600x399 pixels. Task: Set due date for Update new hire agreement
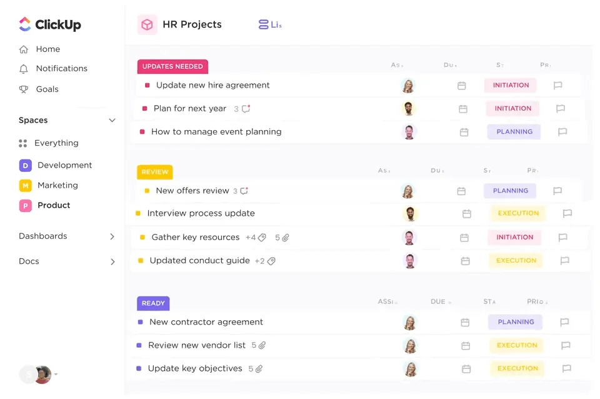click(x=462, y=86)
